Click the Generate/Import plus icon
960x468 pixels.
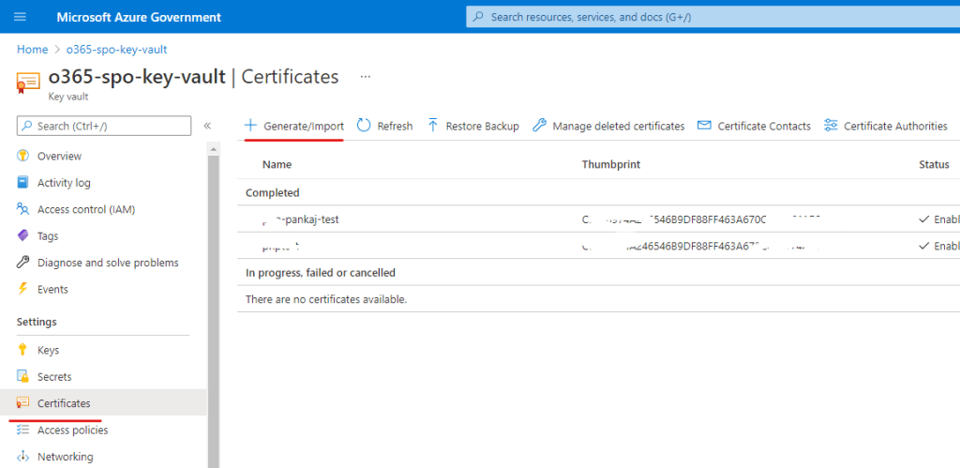click(x=250, y=126)
